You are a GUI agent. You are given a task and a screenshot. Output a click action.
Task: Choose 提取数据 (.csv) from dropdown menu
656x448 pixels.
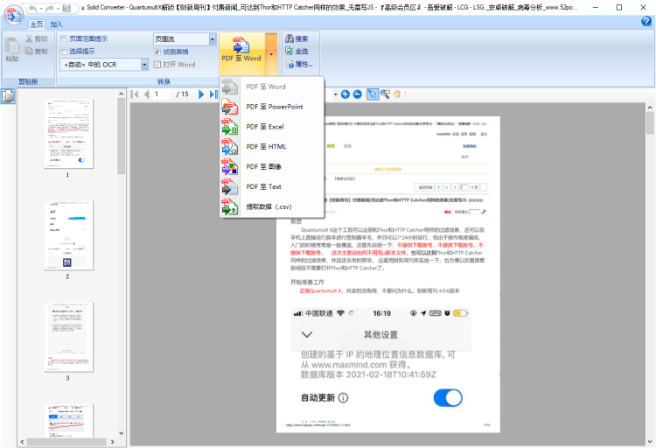[272, 206]
